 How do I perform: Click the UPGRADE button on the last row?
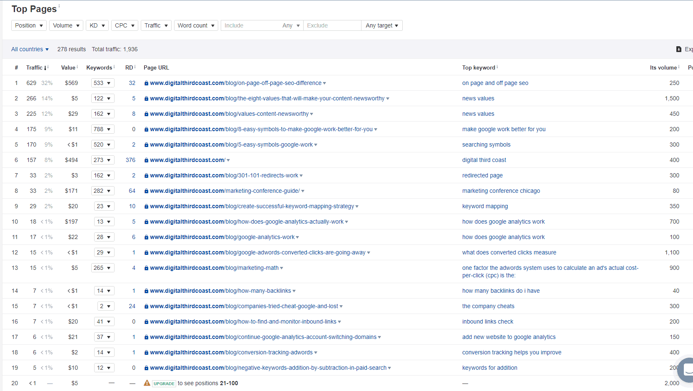[164, 383]
